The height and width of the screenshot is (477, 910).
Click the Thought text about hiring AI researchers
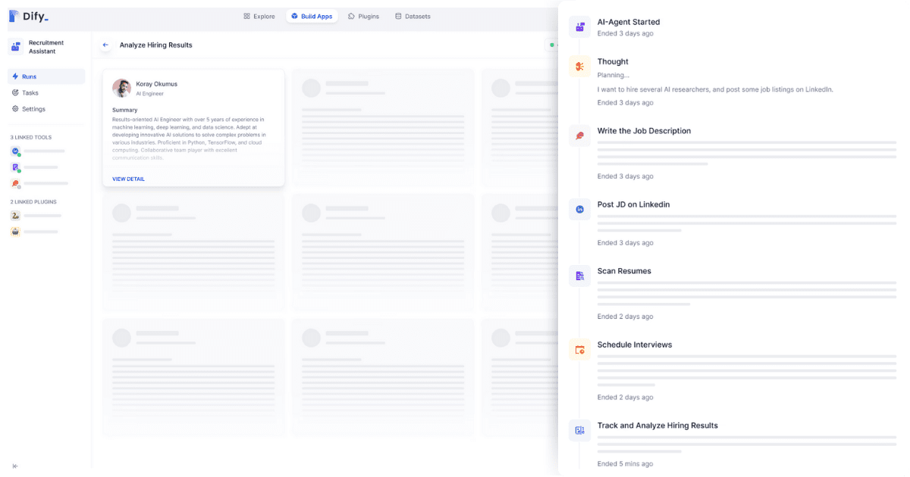click(x=715, y=89)
